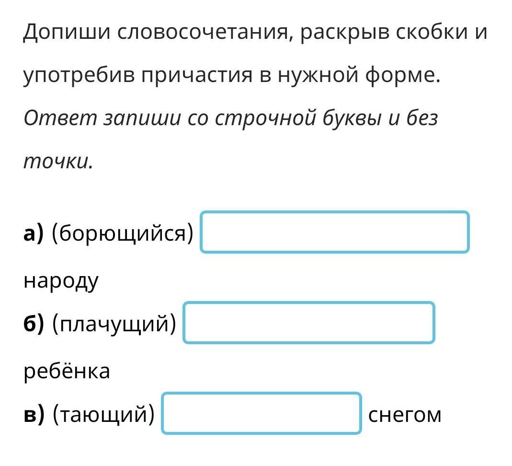Click the word (борющийся) in parentheses

[123, 233]
